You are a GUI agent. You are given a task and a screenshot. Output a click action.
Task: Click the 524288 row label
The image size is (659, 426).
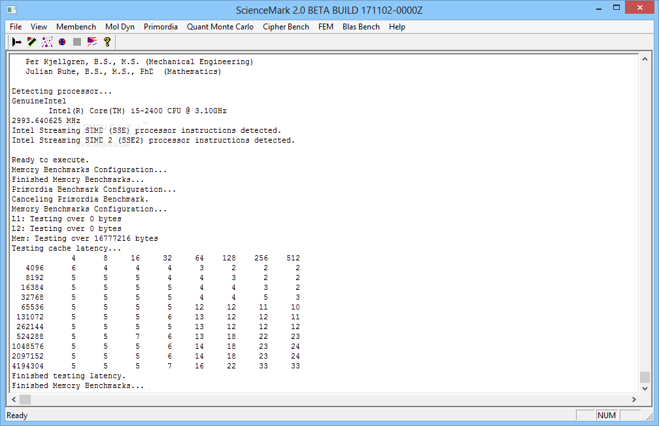click(x=30, y=336)
